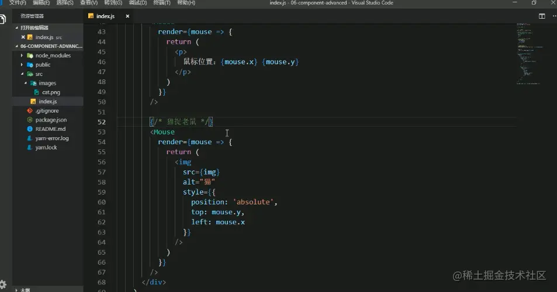Screen dimensions: 557x292
Task: Click the Explorer icon in activity bar
Action: point(3,19)
